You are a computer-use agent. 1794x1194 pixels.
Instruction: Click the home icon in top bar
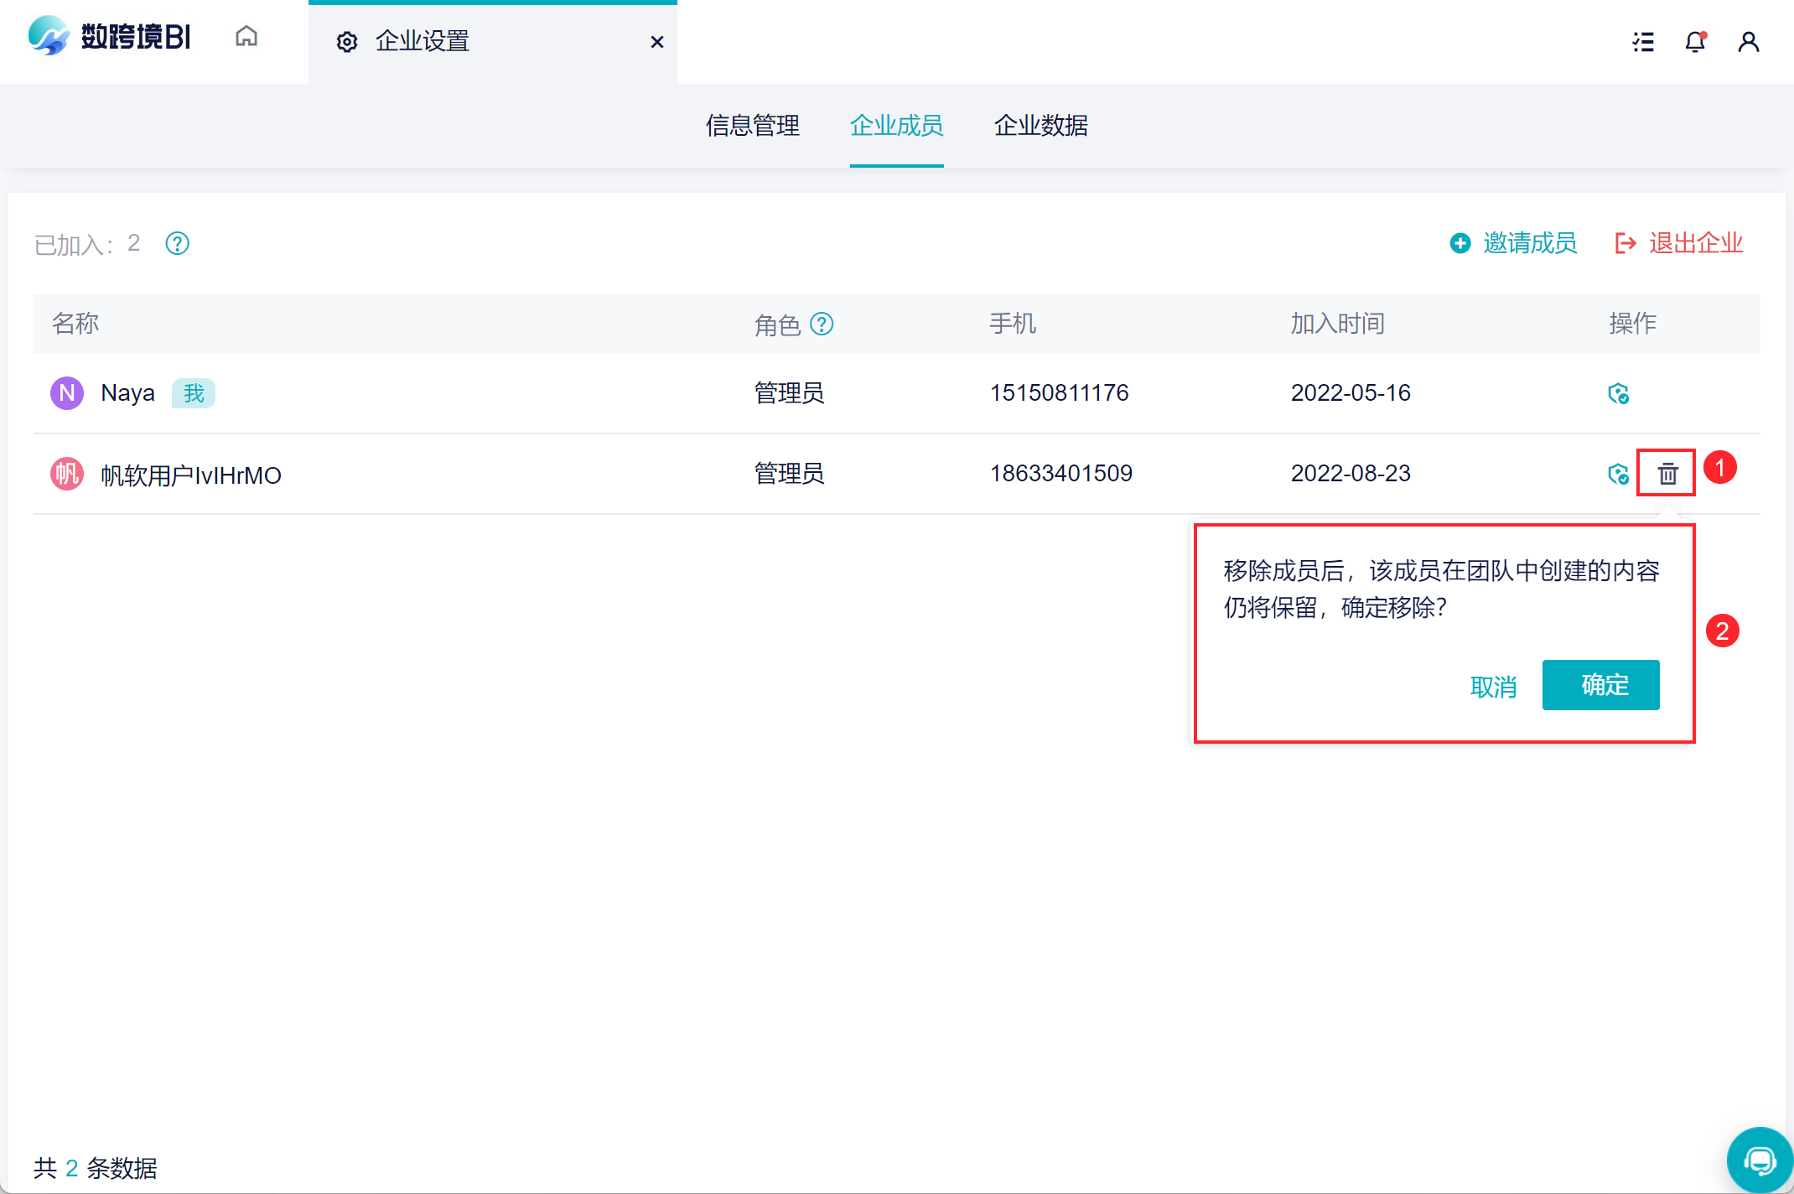[x=246, y=37]
